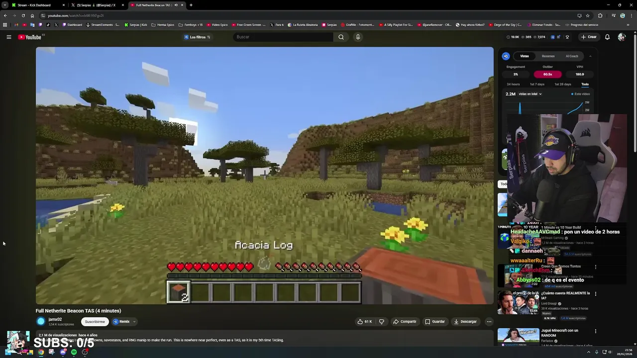Like the video (61 K)
This screenshot has height=358, width=637.
point(365,322)
